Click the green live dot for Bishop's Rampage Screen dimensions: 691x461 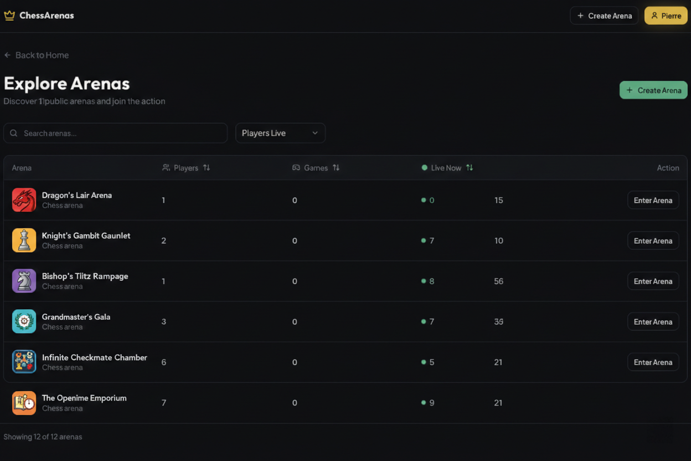pos(424,281)
